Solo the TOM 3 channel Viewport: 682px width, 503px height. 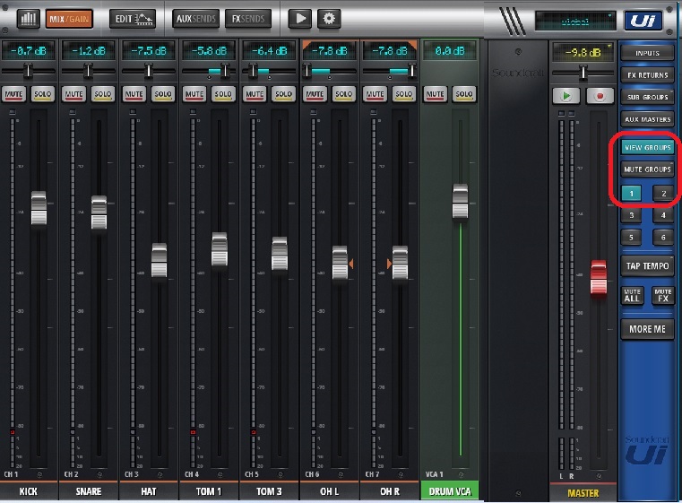283,94
